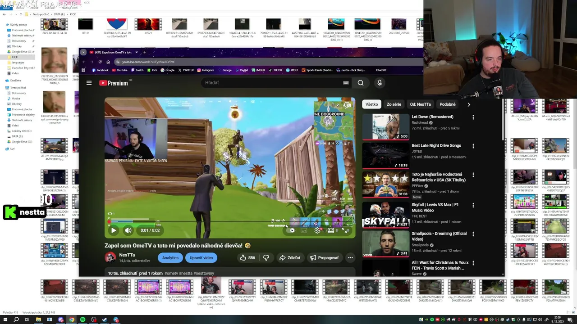This screenshot has width=577, height=324.
Task: Start voice search with microphone
Action: click(380, 83)
